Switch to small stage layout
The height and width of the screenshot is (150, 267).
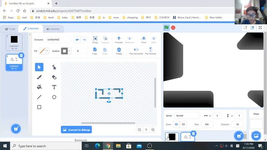(x=245, y=28)
